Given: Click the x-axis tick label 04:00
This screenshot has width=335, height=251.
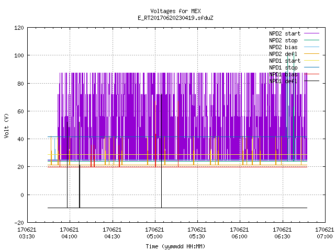Looking at the screenshot, I should pos(69,237).
